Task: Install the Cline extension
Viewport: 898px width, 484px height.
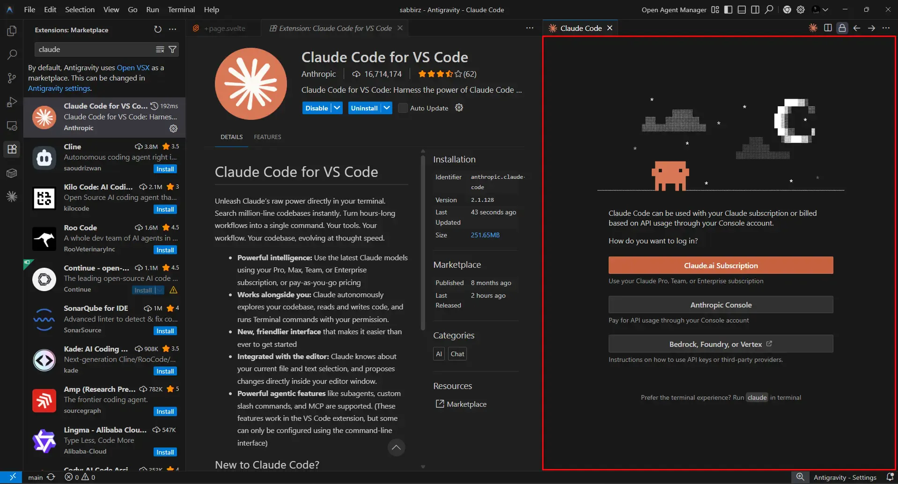Action: 165,169
